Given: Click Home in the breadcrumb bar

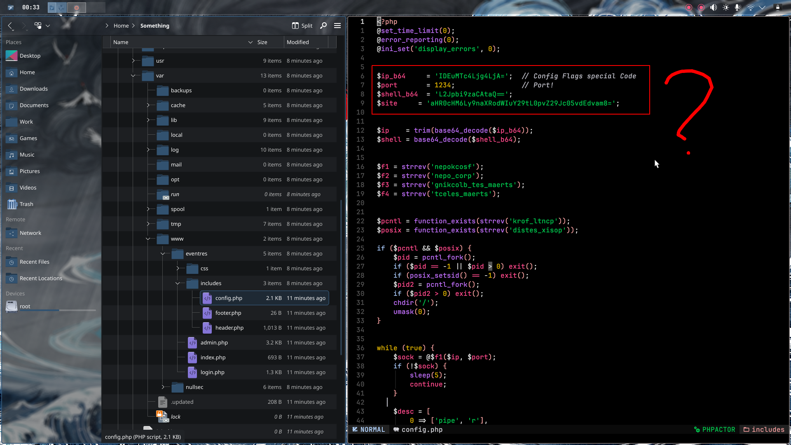Looking at the screenshot, I should [121, 26].
